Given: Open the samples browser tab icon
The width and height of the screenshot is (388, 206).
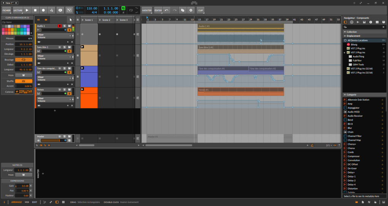Looking at the screenshot, I should (358, 22).
